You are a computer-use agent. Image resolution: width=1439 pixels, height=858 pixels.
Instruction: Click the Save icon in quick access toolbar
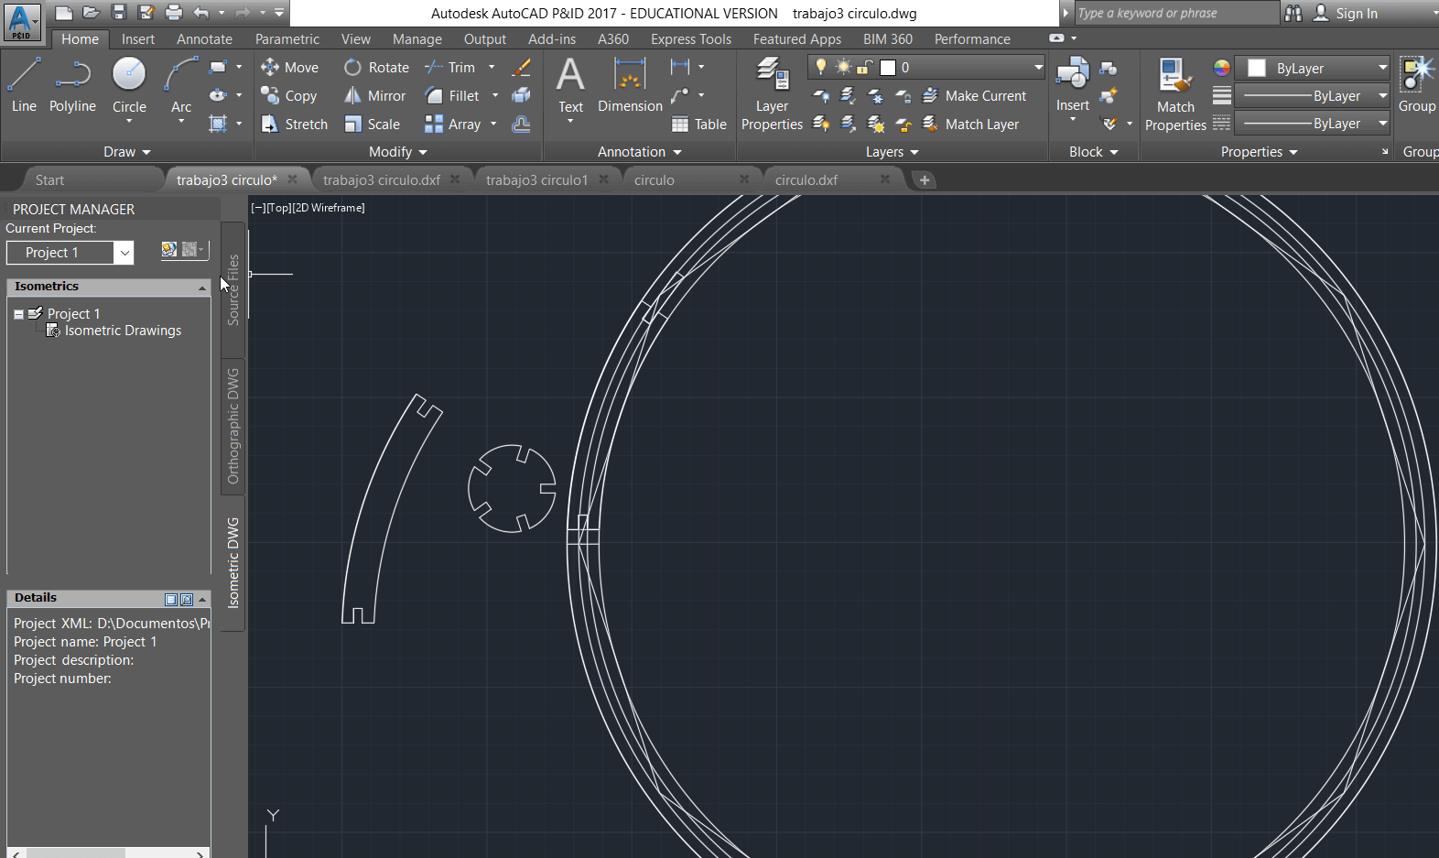click(x=119, y=13)
